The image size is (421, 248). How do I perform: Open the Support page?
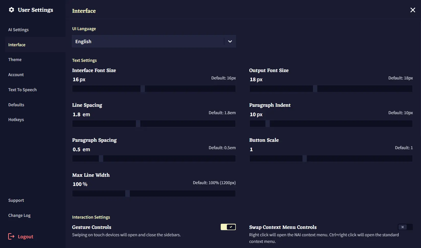point(16,200)
